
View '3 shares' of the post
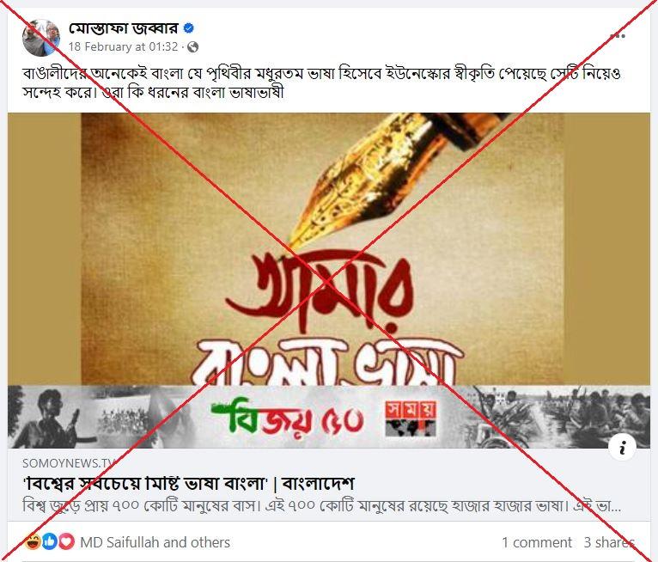609,542
